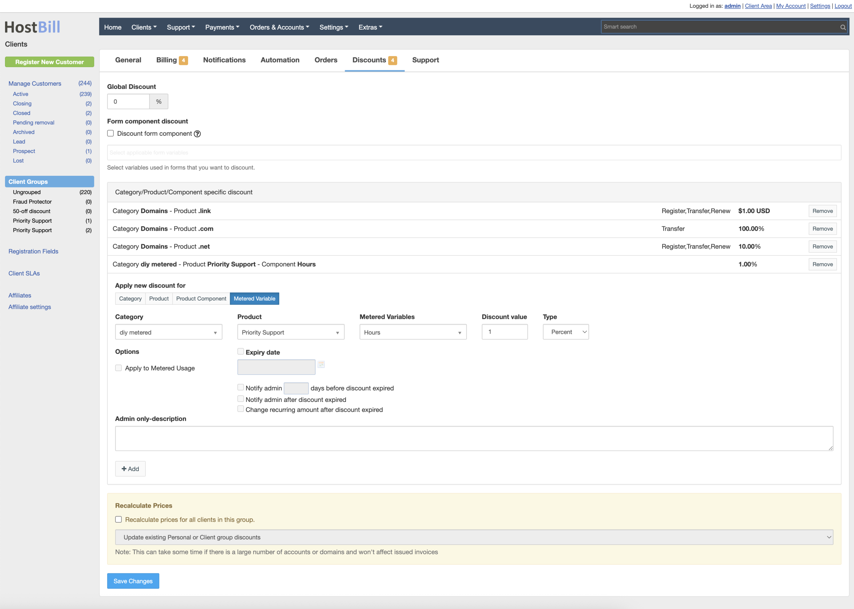Tick the Apply to Metered Usage checkbox
854x609 pixels.
(x=118, y=368)
